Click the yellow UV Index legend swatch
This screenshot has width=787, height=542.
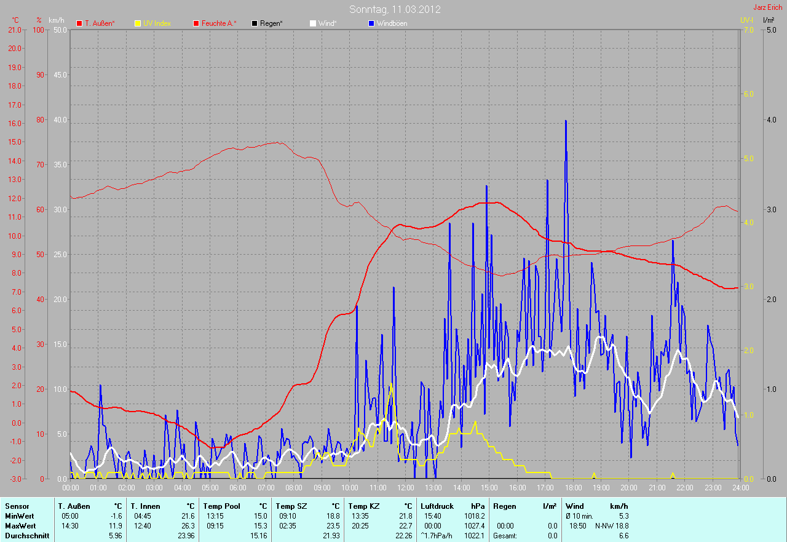pyautogui.click(x=138, y=23)
